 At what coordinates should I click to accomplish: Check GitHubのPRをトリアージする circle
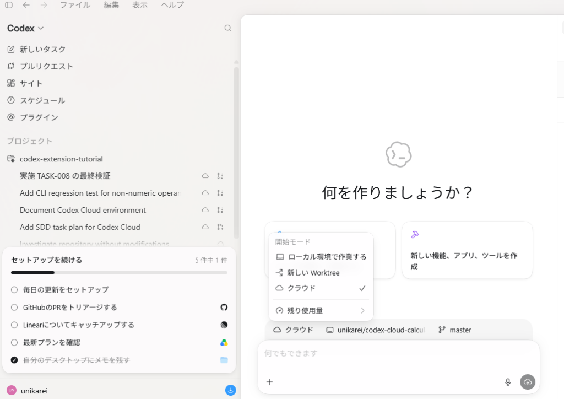(x=14, y=308)
